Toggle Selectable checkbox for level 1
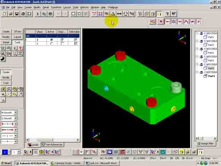The height and width of the screenshot is (166, 221). pyautogui.click(x=76, y=40)
